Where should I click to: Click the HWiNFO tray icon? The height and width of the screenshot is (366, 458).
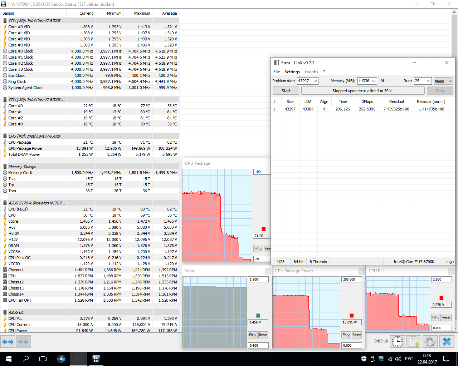click(381, 359)
